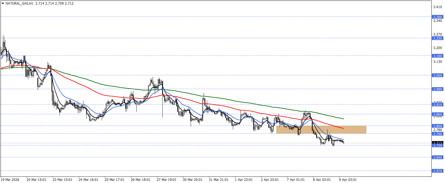Select the 2.760 price level label
Screen dimensions: 445x183
437,134
